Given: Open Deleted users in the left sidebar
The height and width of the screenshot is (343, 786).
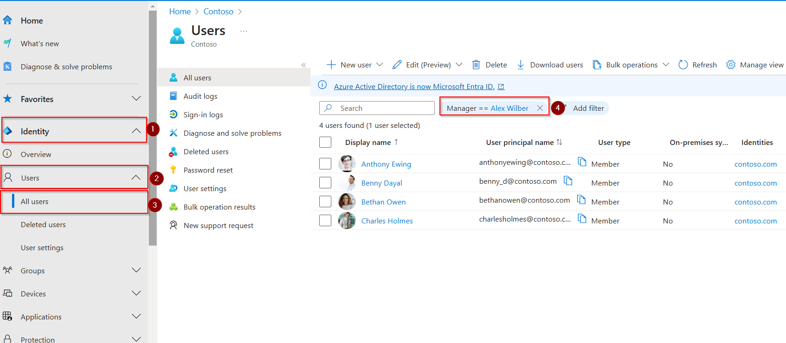Looking at the screenshot, I should (x=43, y=224).
